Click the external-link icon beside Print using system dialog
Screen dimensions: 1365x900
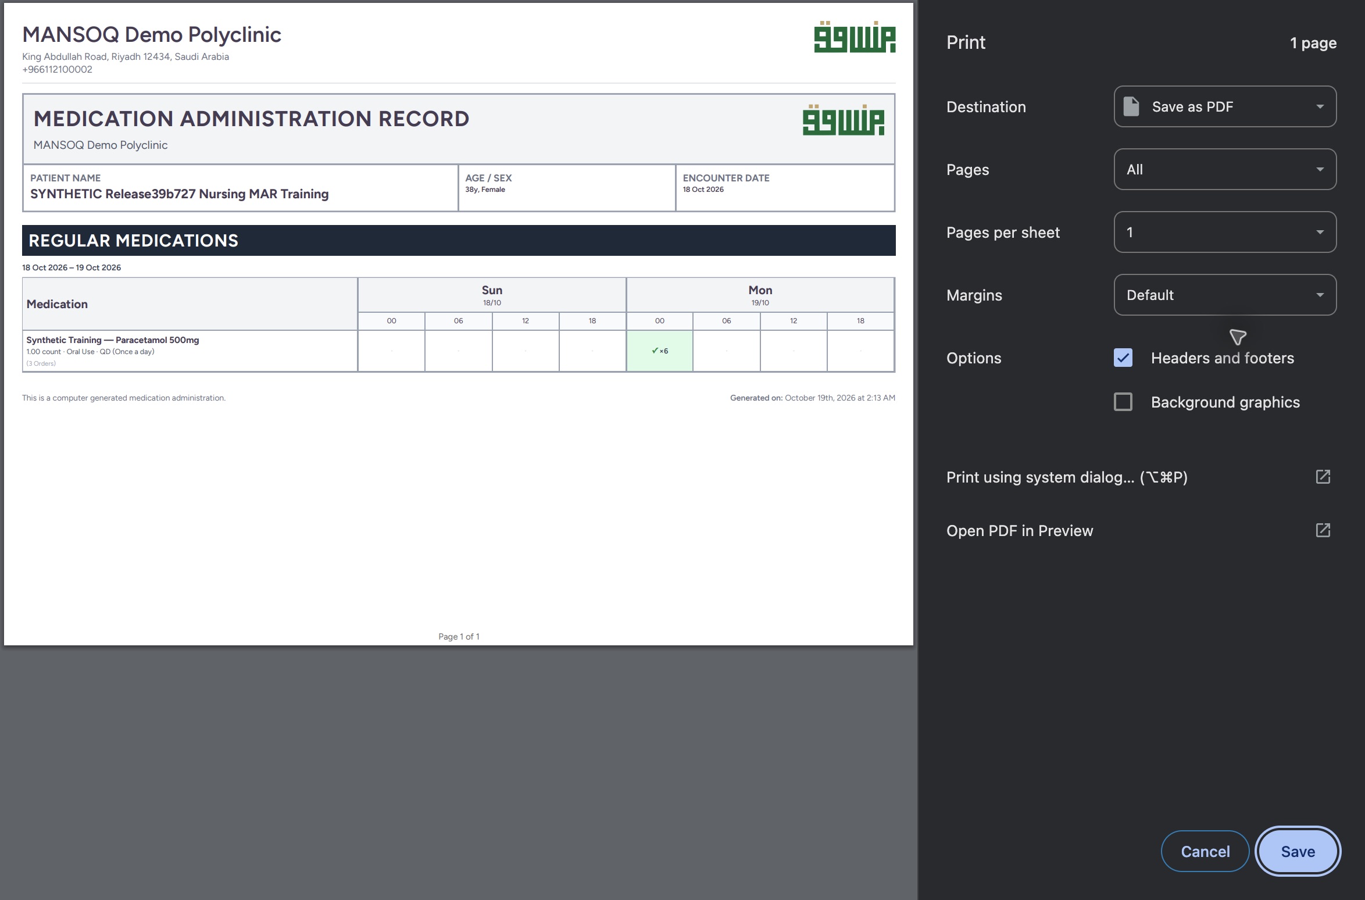tap(1323, 477)
